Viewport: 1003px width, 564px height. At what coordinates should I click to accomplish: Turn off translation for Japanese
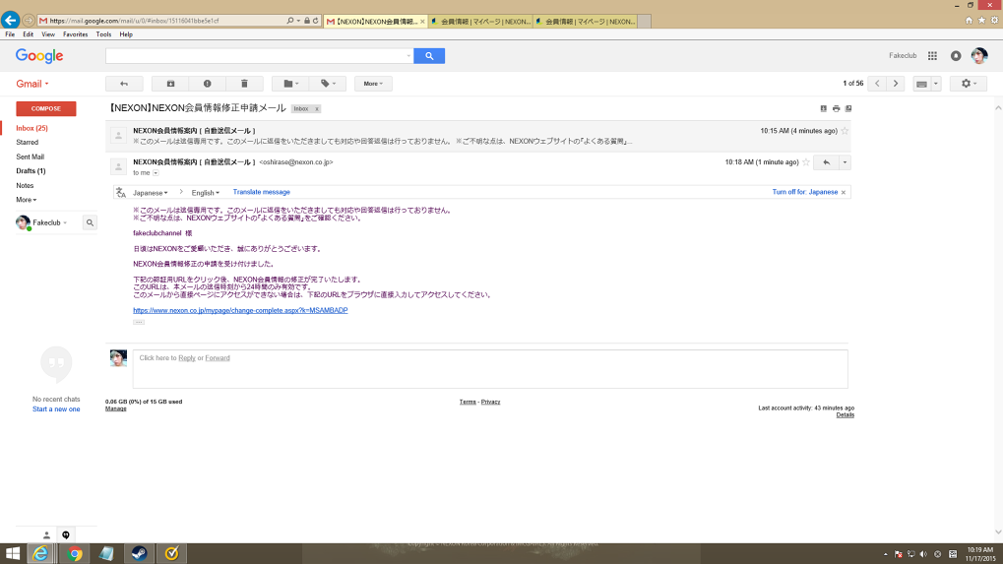tap(805, 192)
